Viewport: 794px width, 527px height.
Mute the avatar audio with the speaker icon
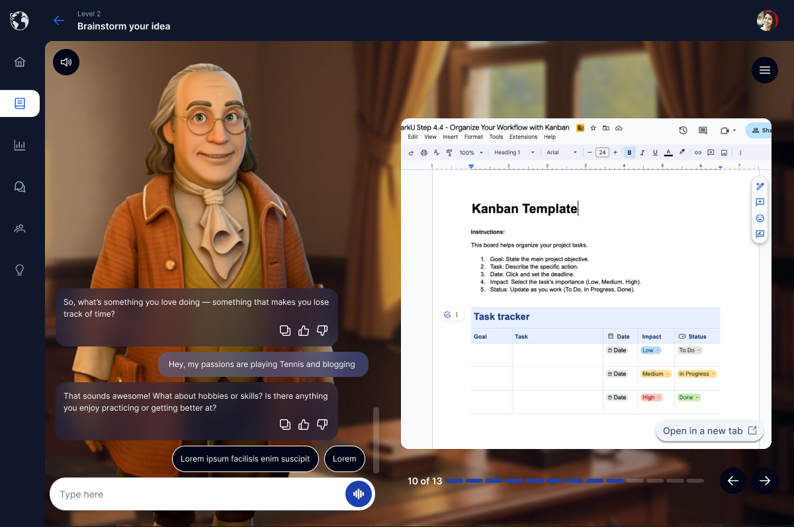point(66,62)
